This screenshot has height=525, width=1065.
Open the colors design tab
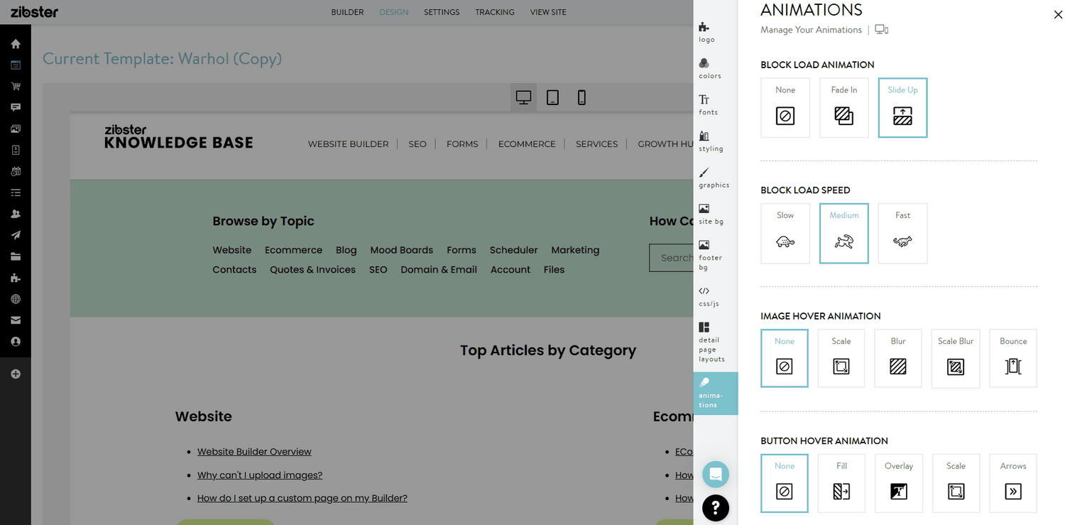[710, 69]
